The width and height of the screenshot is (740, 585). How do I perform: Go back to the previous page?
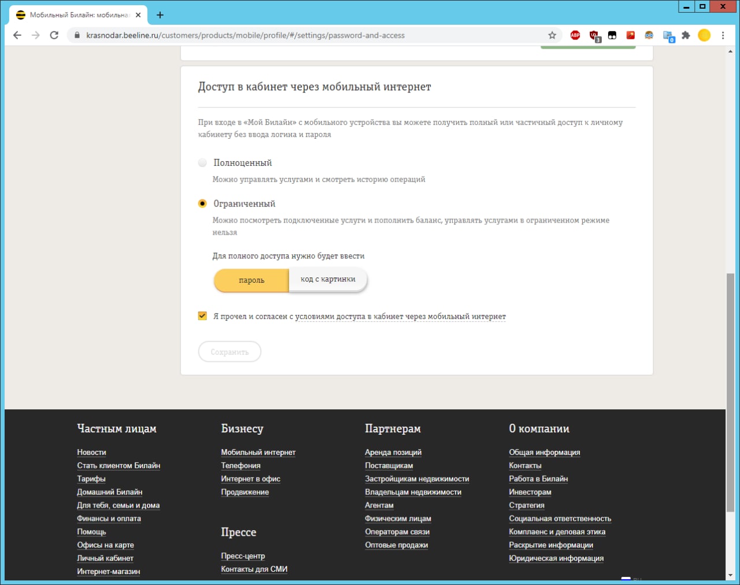(17, 35)
